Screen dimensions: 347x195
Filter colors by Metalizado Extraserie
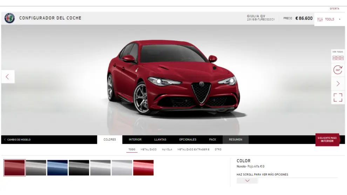pyautogui.click(x=193, y=149)
